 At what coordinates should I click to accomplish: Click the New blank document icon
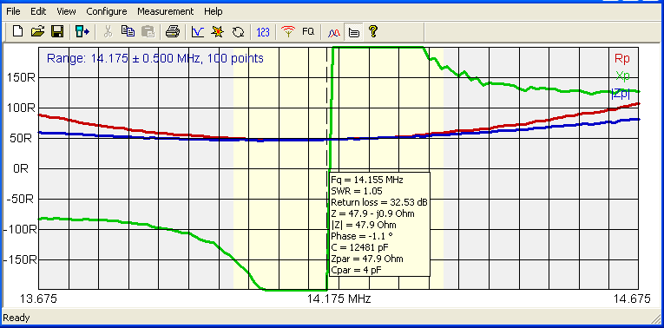pos(17,31)
